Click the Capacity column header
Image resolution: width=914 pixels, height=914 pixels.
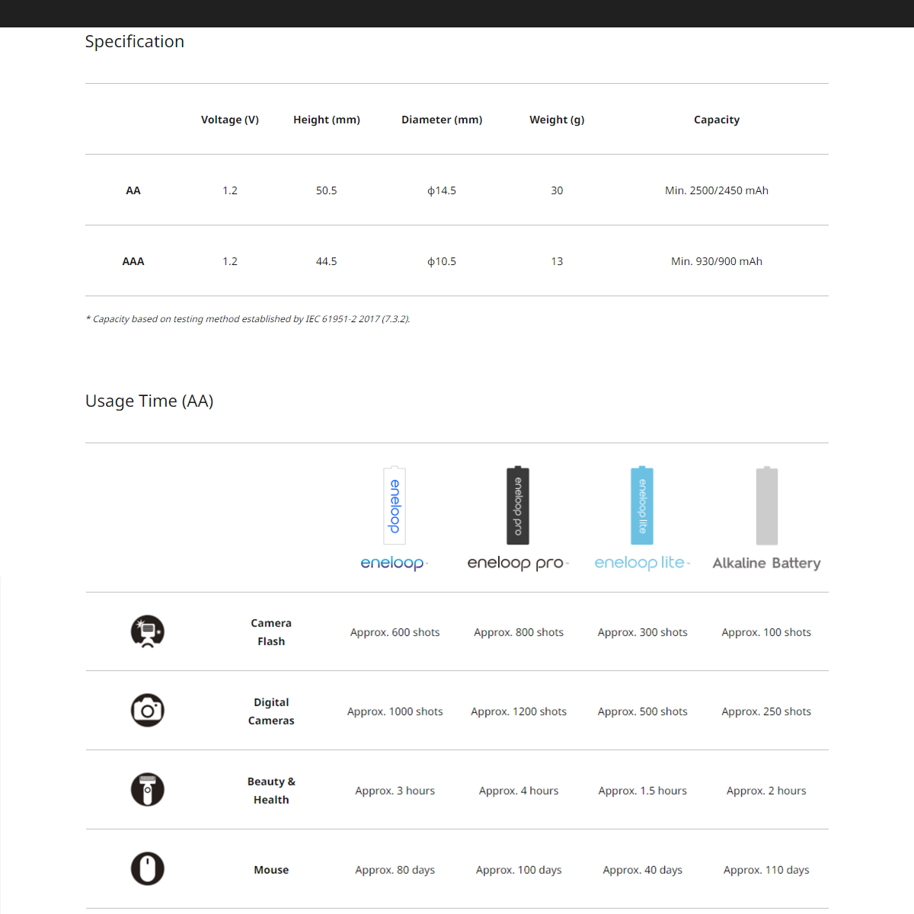click(x=717, y=120)
